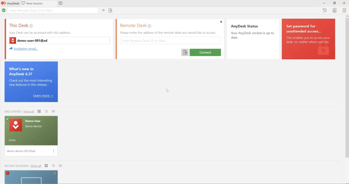Open the session history panel
The image size is (349, 184).
click(325, 10)
